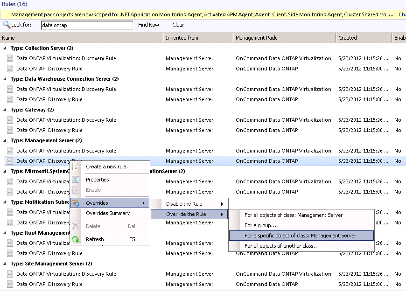Click the Overrides icon in context menu
This screenshot has width=406, height=292.
(76, 203)
